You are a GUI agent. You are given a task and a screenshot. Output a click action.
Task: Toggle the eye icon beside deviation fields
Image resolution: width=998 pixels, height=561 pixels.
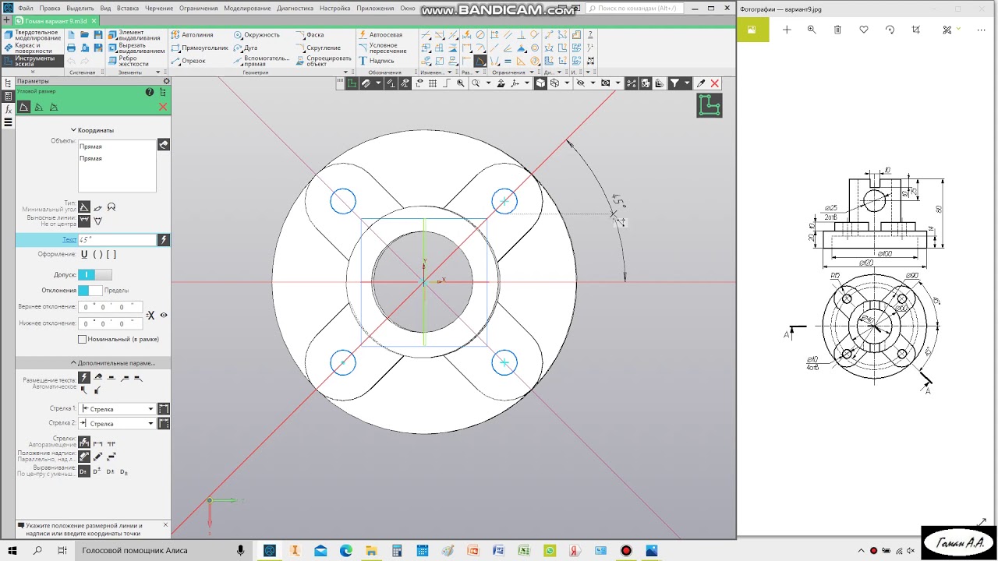(x=164, y=315)
